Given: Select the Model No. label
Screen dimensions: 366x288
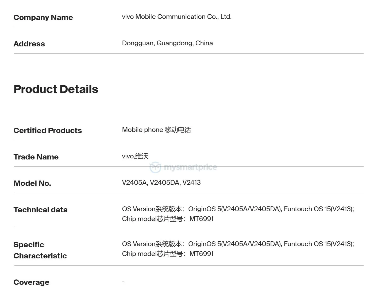Looking at the screenshot, I should (32, 183).
